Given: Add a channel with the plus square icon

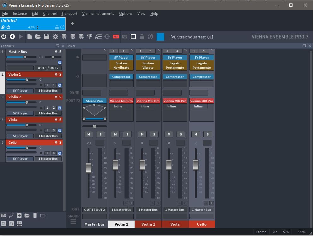Looking at the screenshot, I should coord(19,216).
